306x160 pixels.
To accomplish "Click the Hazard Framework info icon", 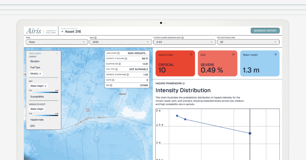I will point(184,83).
